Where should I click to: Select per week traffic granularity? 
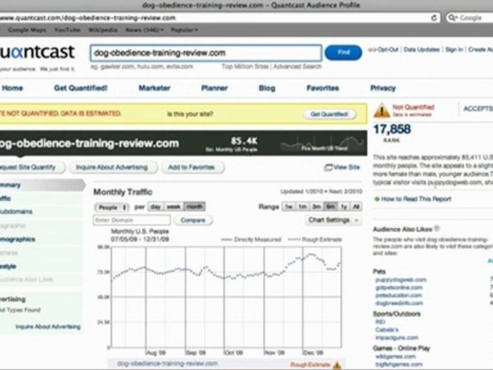pos(174,207)
